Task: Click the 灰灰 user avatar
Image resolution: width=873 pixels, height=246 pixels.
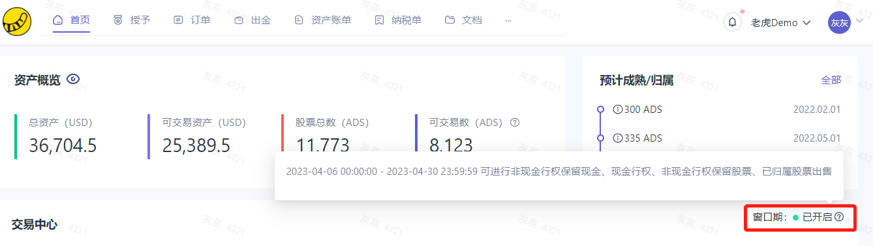Action: pyautogui.click(x=839, y=22)
